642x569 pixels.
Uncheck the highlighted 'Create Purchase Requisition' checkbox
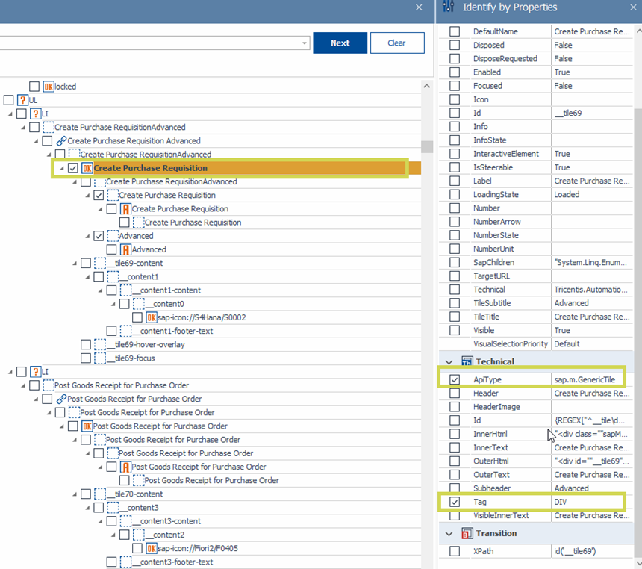[73, 168]
